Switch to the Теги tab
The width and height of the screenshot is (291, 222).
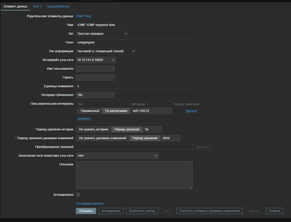pyautogui.click(x=37, y=6)
